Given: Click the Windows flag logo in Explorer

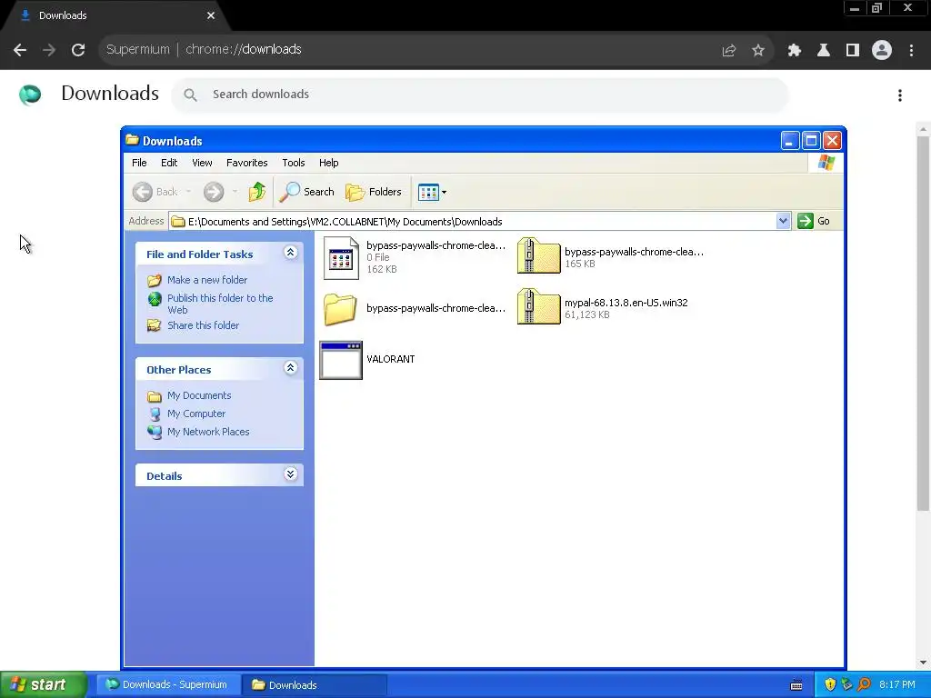Looking at the screenshot, I should 826,163.
